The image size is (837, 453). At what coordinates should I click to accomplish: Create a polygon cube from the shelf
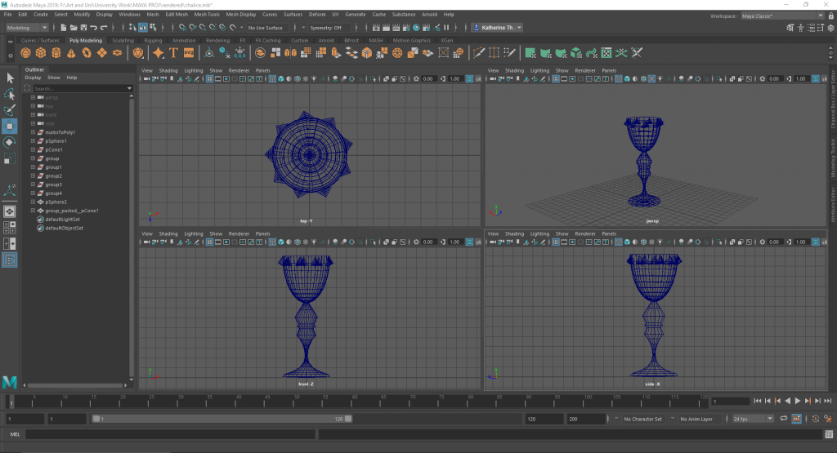pos(42,53)
